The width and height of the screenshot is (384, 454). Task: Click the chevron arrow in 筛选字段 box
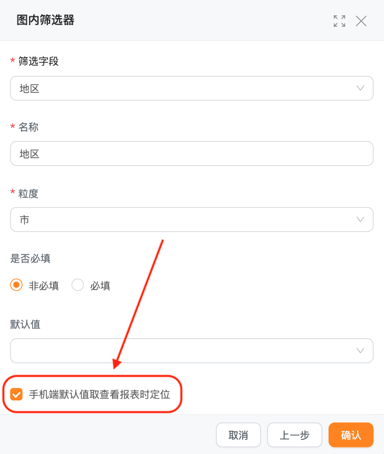pos(361,88)
